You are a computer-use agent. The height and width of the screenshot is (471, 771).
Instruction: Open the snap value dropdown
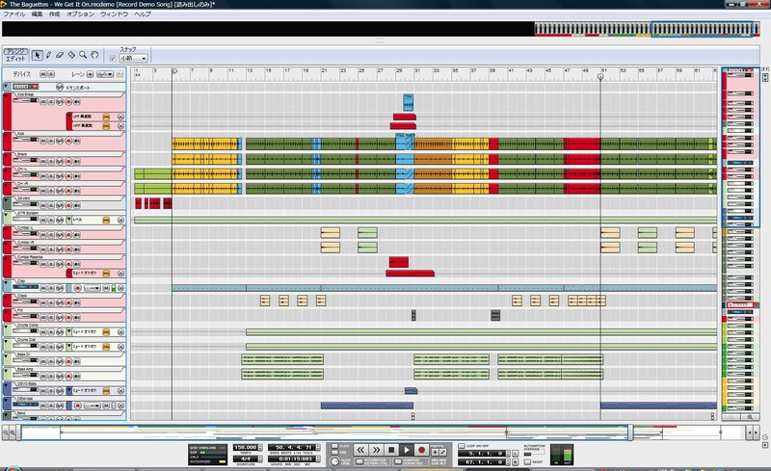point(134,59)
